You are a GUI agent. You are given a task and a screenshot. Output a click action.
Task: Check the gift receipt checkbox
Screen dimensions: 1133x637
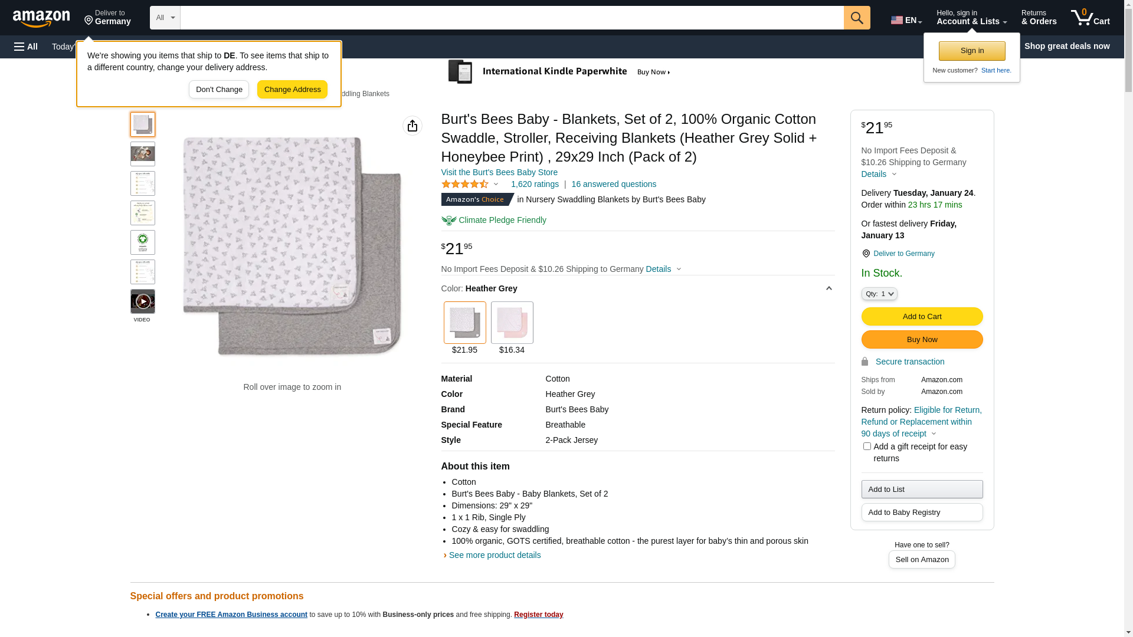pos(867,446)
